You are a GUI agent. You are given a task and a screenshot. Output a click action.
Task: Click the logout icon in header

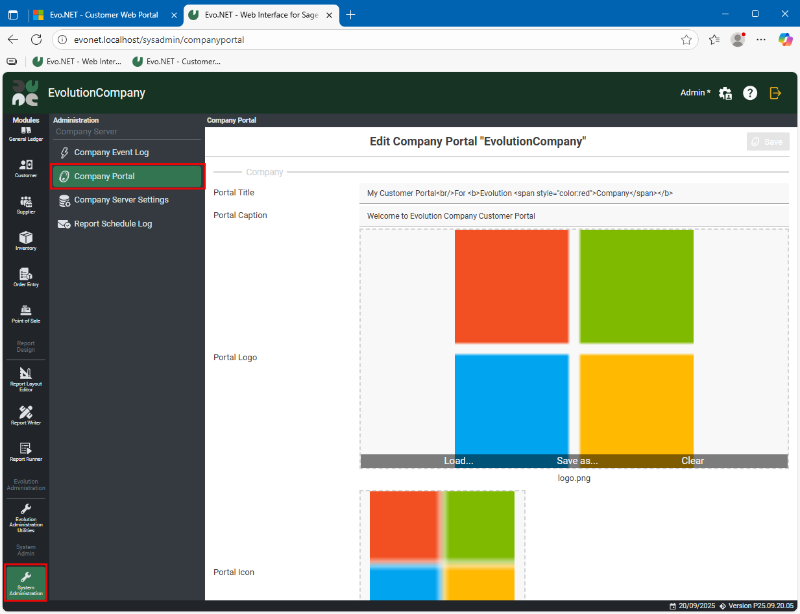click(775, 93)
